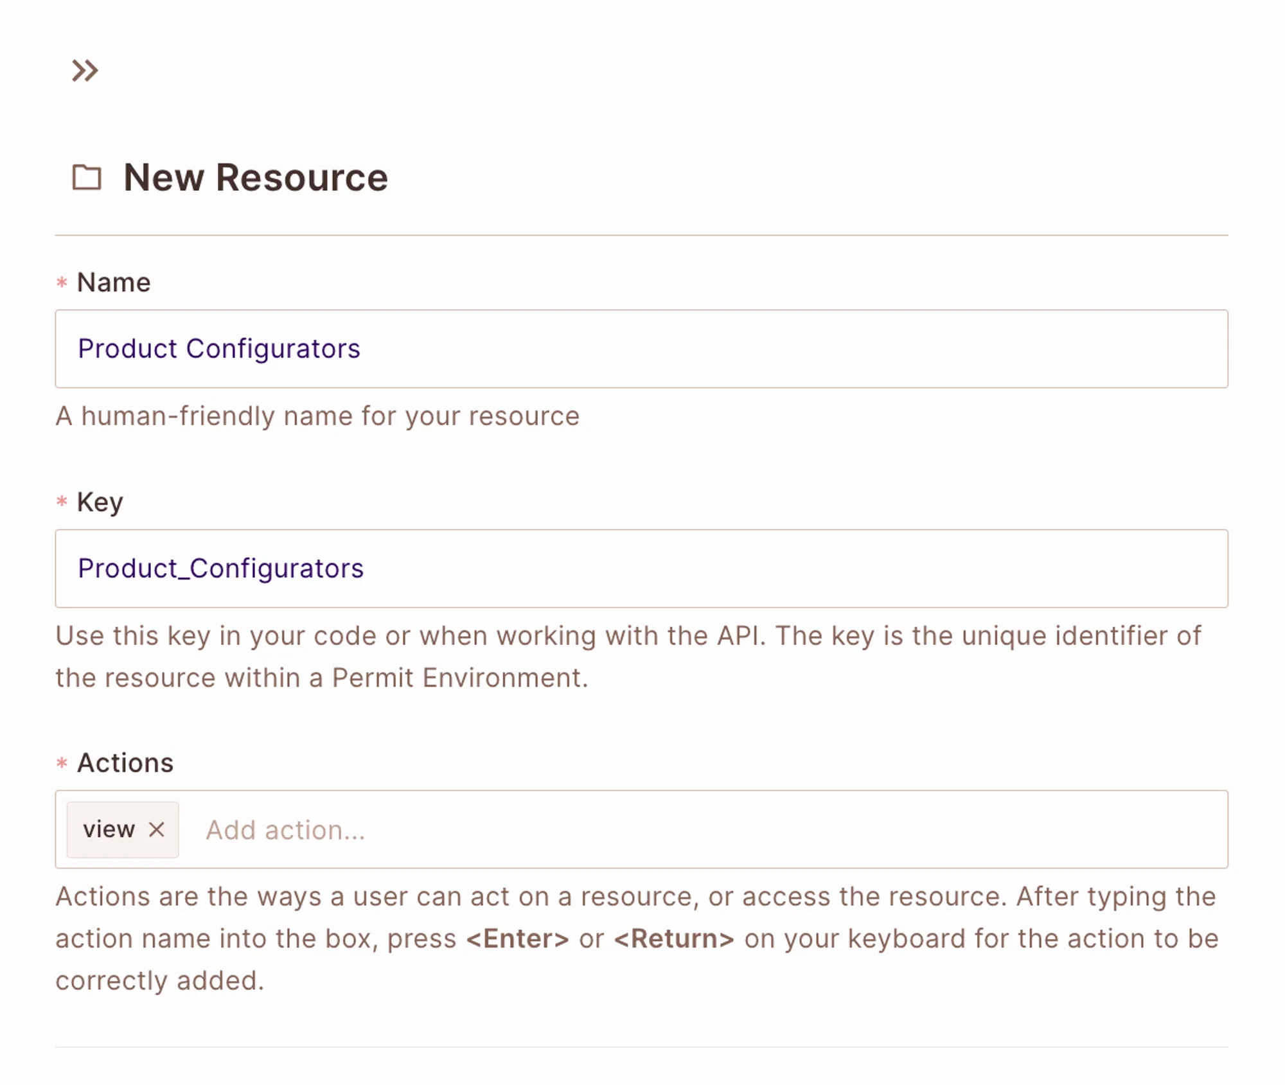Click the bold <Enter> text
This screenshot has height=1085, width=1285.
click(518, 939)
